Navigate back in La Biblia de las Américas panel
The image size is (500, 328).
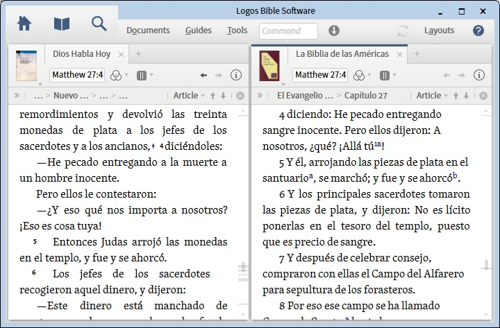click(x=447, y=75)
